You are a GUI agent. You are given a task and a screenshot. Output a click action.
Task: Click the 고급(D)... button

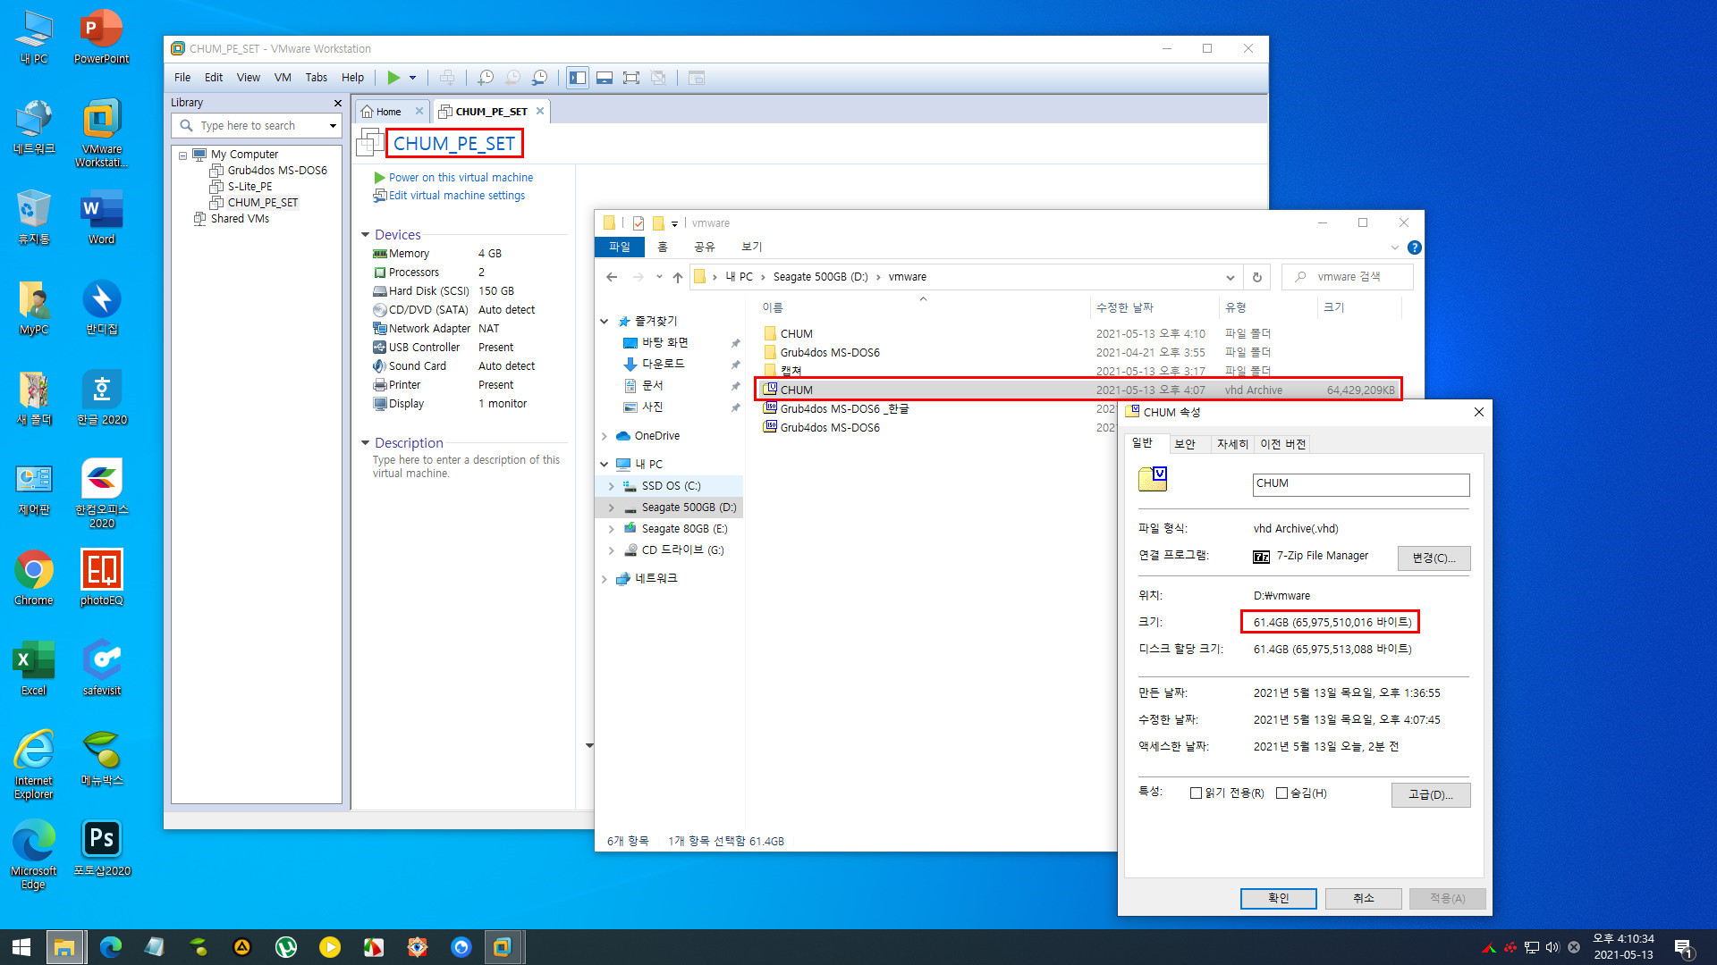[1430, 794]
